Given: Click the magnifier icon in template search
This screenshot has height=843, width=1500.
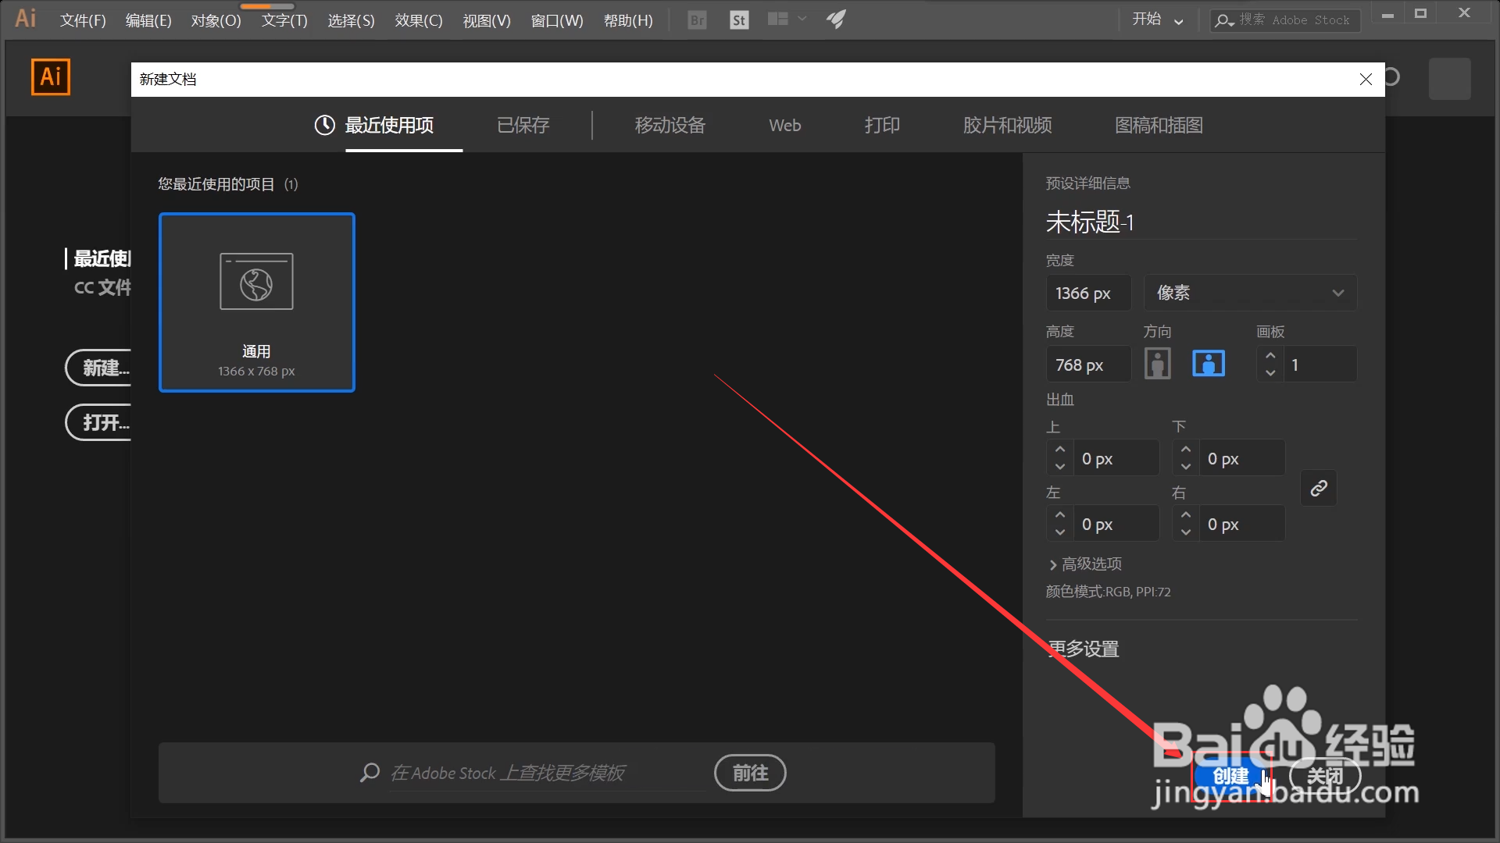Looking at the screenshot, I should [370, 773].
